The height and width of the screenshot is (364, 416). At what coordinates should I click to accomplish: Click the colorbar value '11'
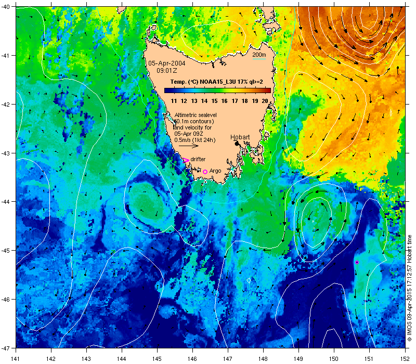click(x=174, y=101)
